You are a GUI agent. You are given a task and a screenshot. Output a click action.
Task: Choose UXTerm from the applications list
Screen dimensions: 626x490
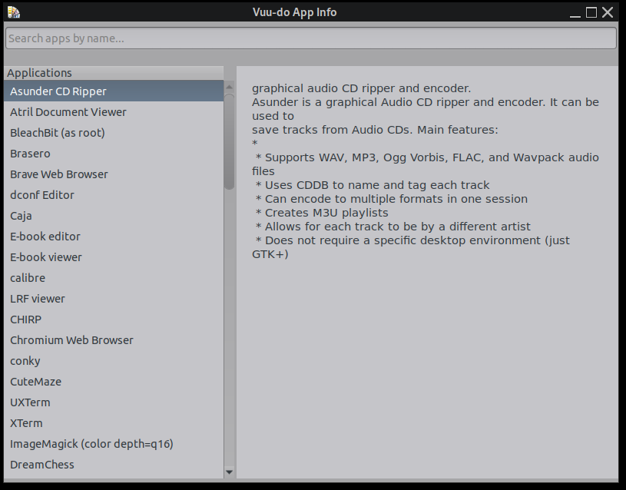(x=114, y=402)
